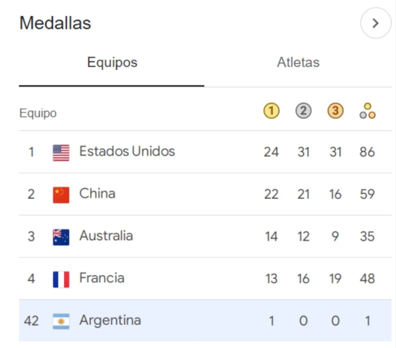This screenshot has width=396, height=348.
Task: Select the Australia team name
Action: coord(106,236)
